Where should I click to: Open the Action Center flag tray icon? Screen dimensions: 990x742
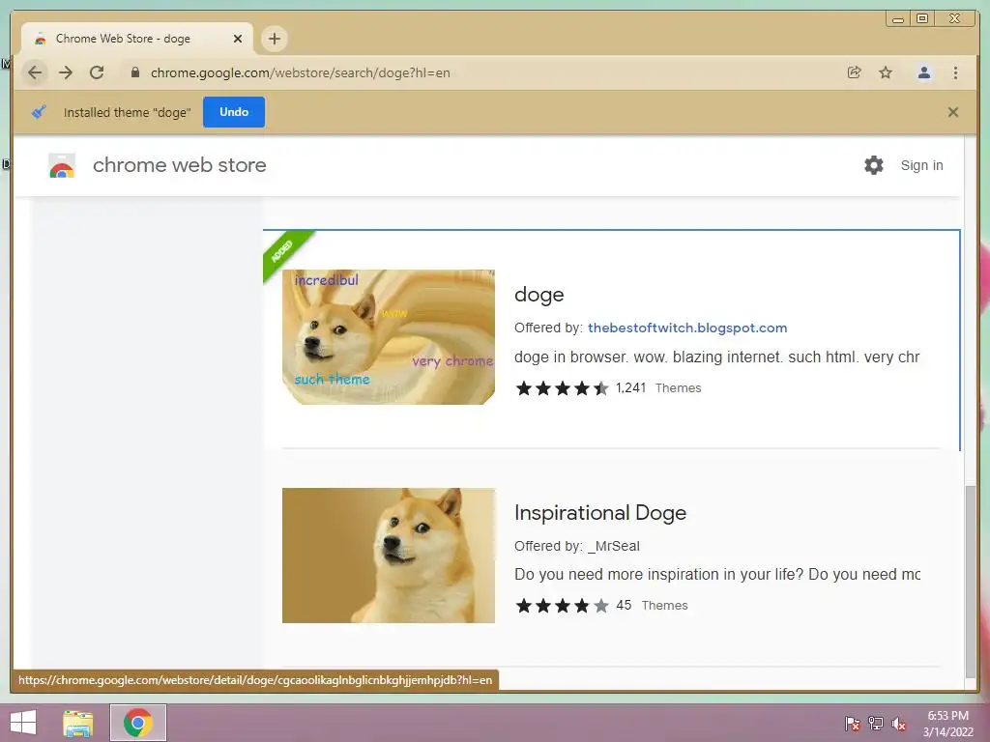pyautogui.click(x=853, y=724)
